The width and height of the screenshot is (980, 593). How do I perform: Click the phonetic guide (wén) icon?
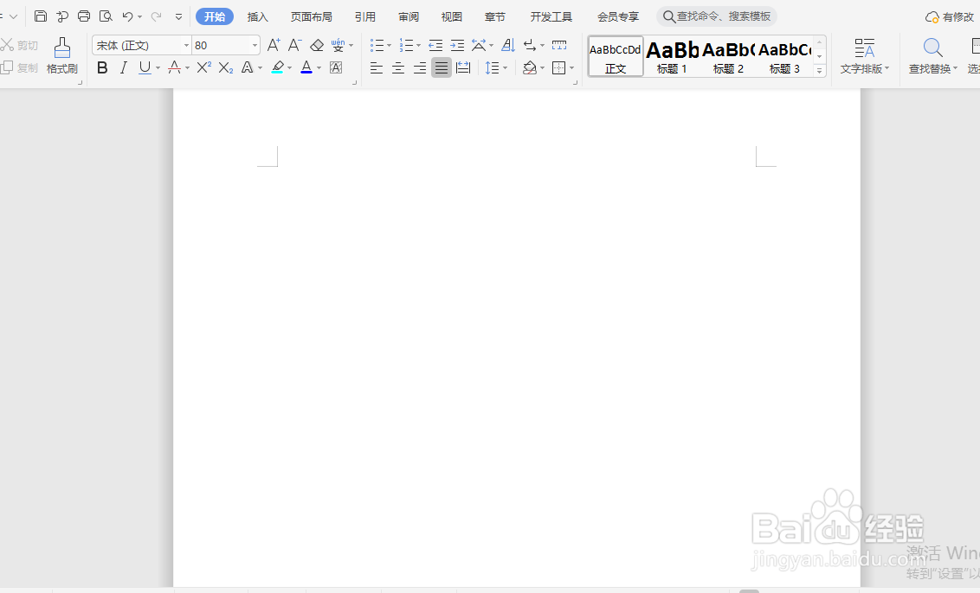click(x=338, y=45)
